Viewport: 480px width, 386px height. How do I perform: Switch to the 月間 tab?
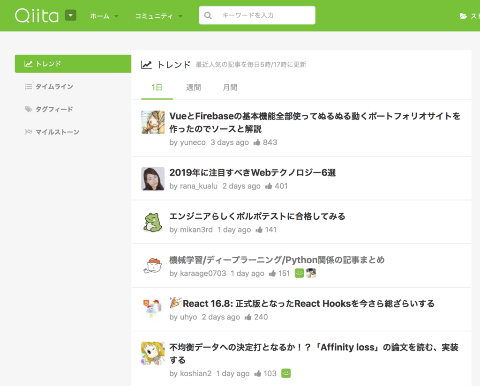click(x=230, y=88)
